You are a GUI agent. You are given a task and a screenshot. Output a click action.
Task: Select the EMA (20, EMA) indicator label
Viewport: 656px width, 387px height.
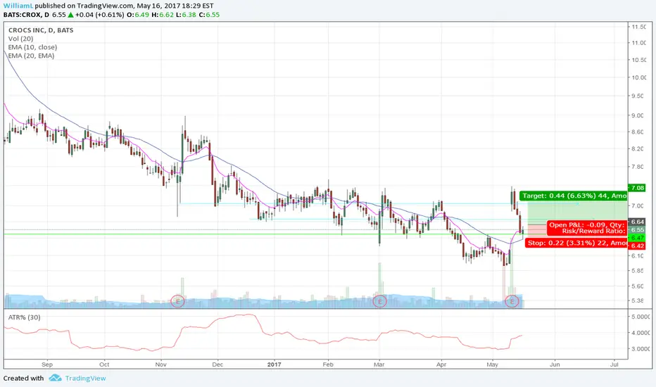coord(32,56)
